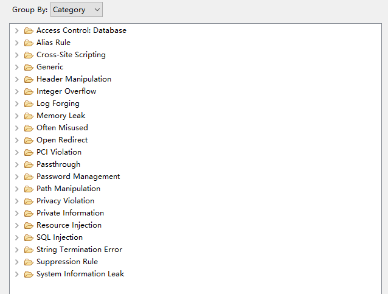Select the Generic label
388x294 pixels.
[50, 67]
